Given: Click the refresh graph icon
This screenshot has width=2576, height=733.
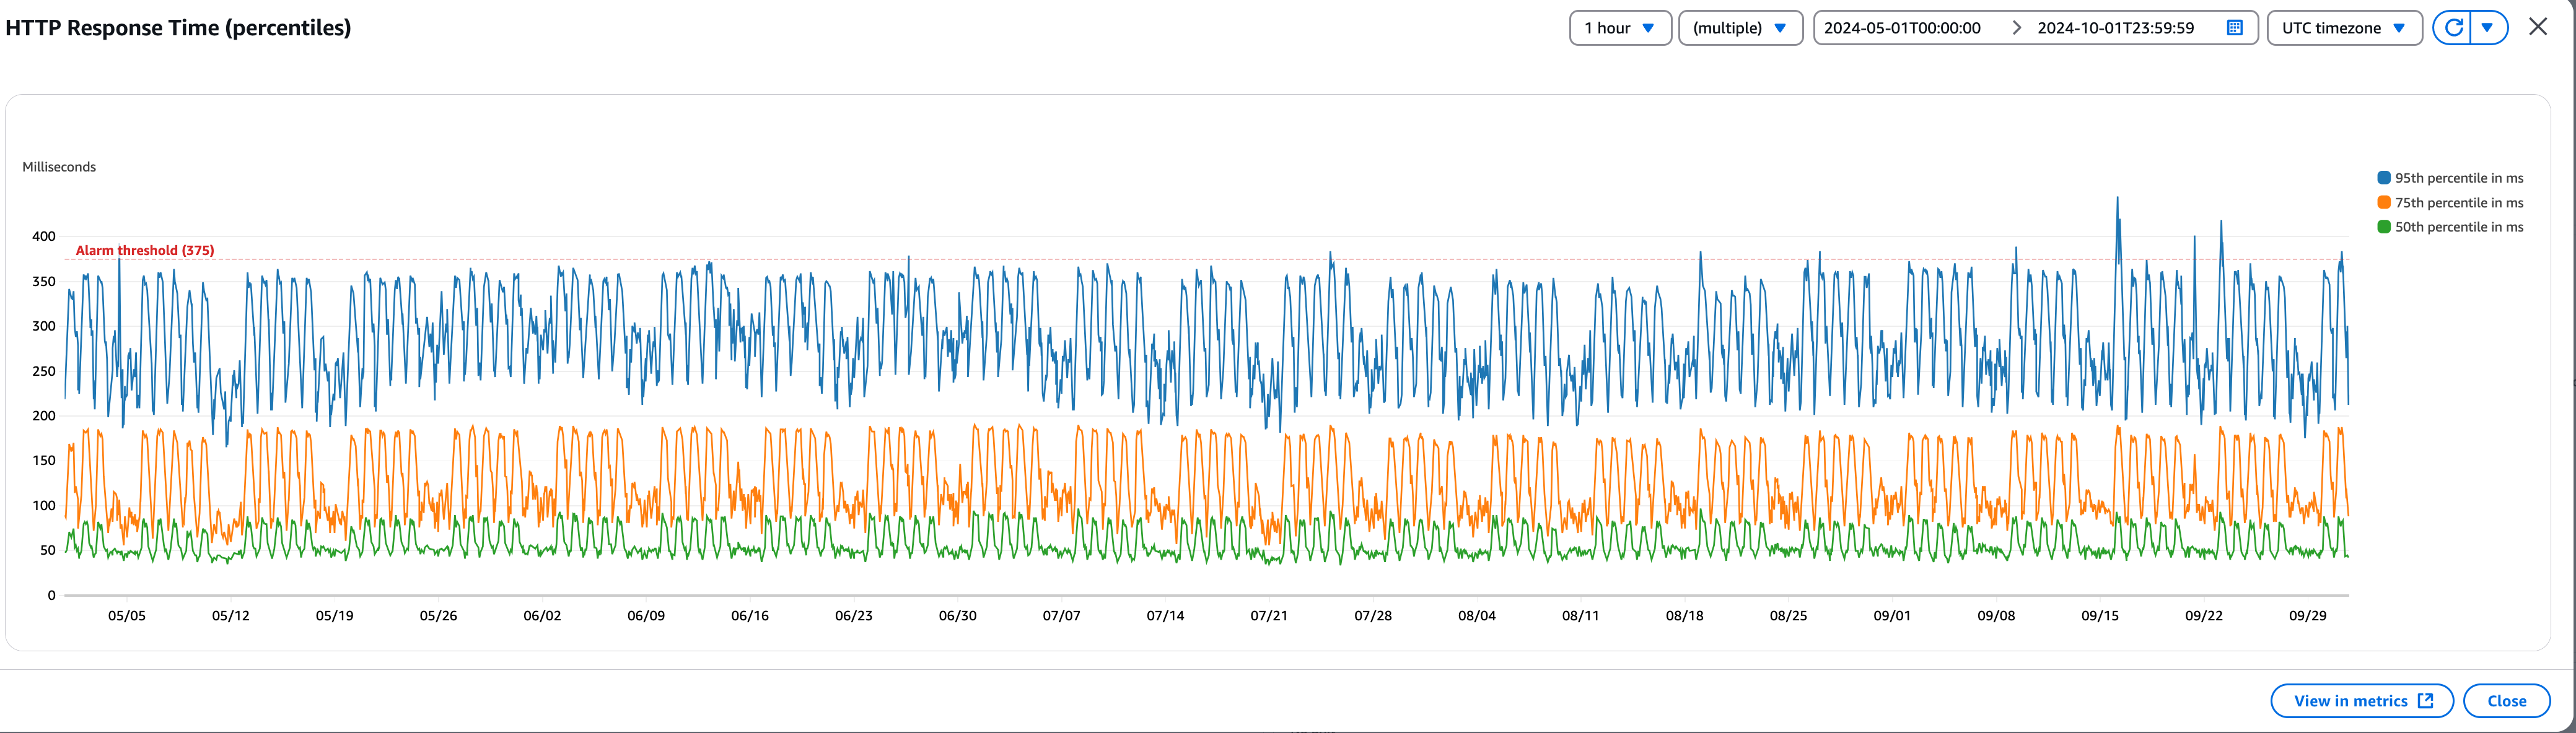Looking at the screenshot, I should 2453,28.
